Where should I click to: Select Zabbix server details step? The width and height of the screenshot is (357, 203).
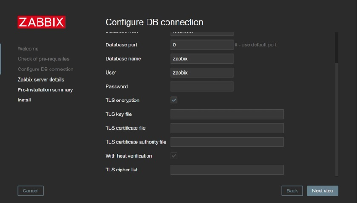coord(41,79)
